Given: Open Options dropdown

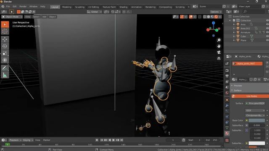Looking at the screenshot, I should coord(216,12).
